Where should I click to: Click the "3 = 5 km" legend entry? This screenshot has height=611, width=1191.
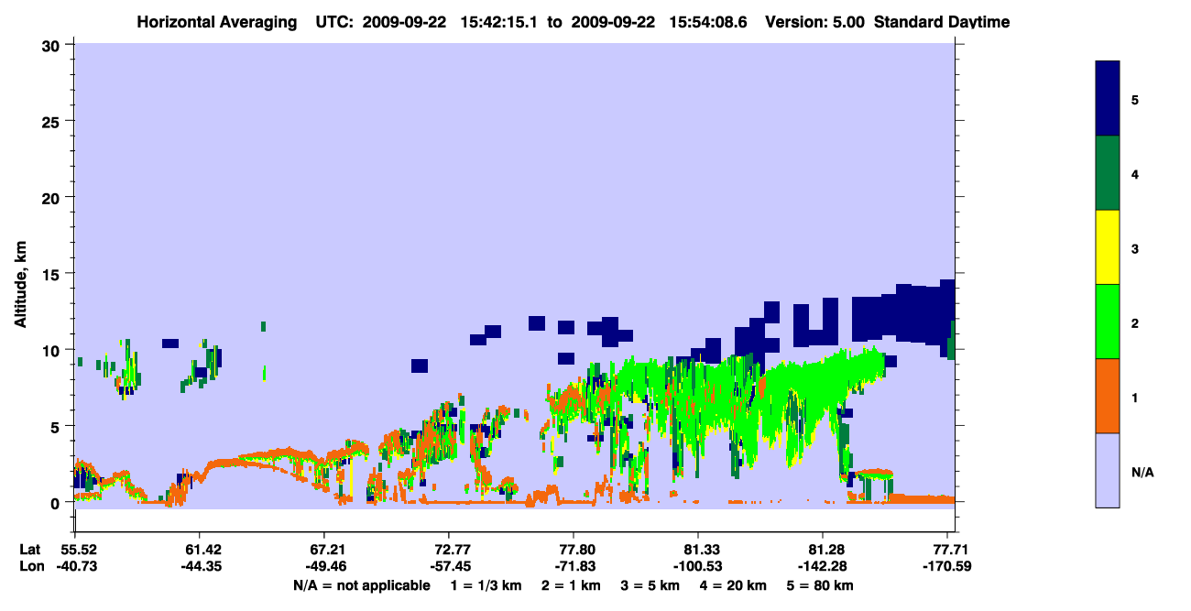click(x=650, y=585)
